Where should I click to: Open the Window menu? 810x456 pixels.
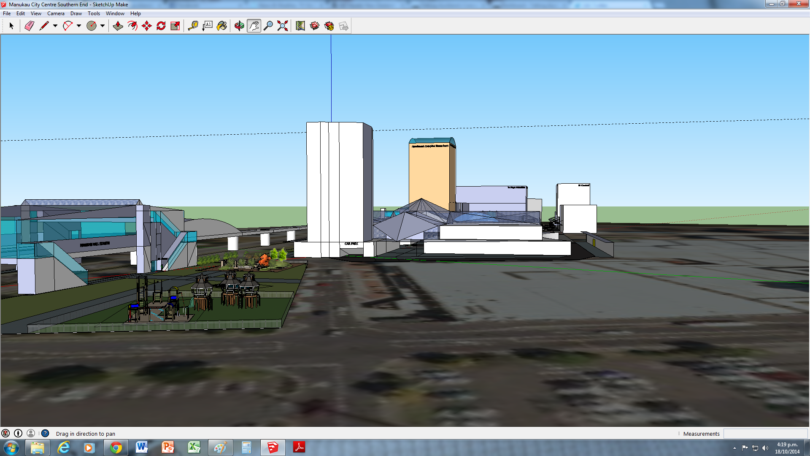[x=115, y=14]
